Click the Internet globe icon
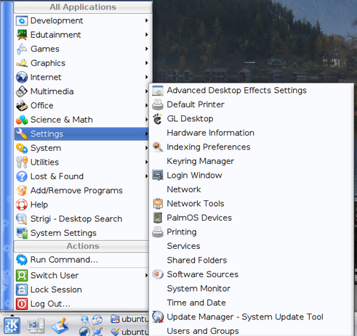Screen dimensions: 357x336 pyautogui.click(x=22, y=77)
